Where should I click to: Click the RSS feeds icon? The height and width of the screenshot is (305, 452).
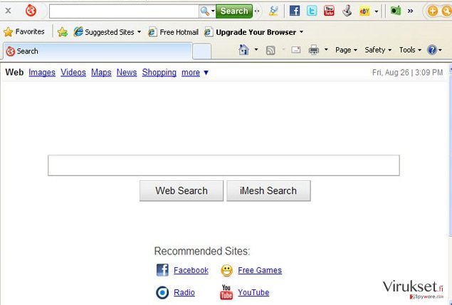(270, 50)
